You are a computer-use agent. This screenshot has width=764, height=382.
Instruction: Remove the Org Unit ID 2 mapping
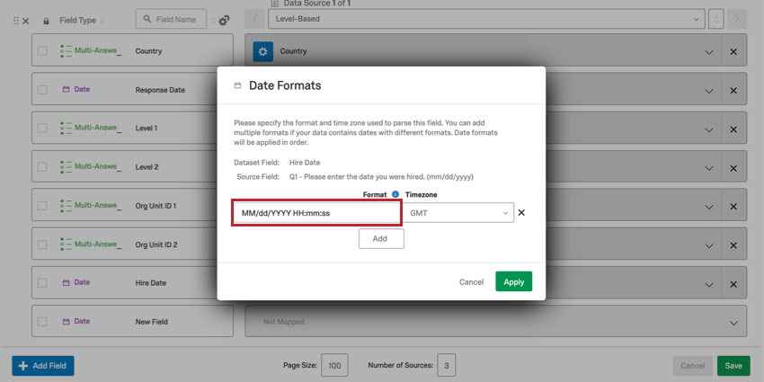click(733, 245)
